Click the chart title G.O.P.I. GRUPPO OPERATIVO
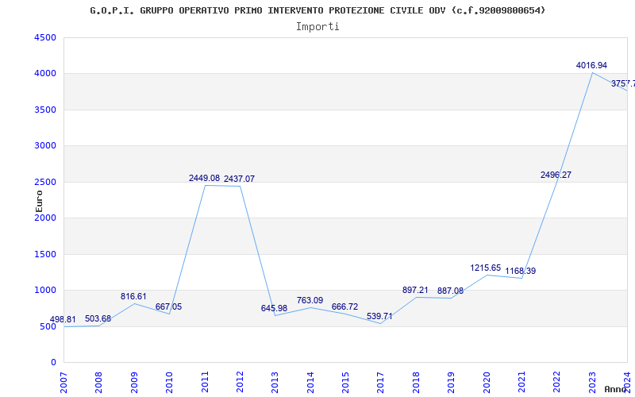 317,10
